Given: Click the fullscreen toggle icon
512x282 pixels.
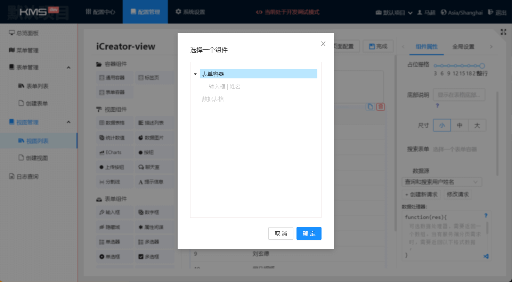Looking at the screenshot, I should click(x=503, y=32).
